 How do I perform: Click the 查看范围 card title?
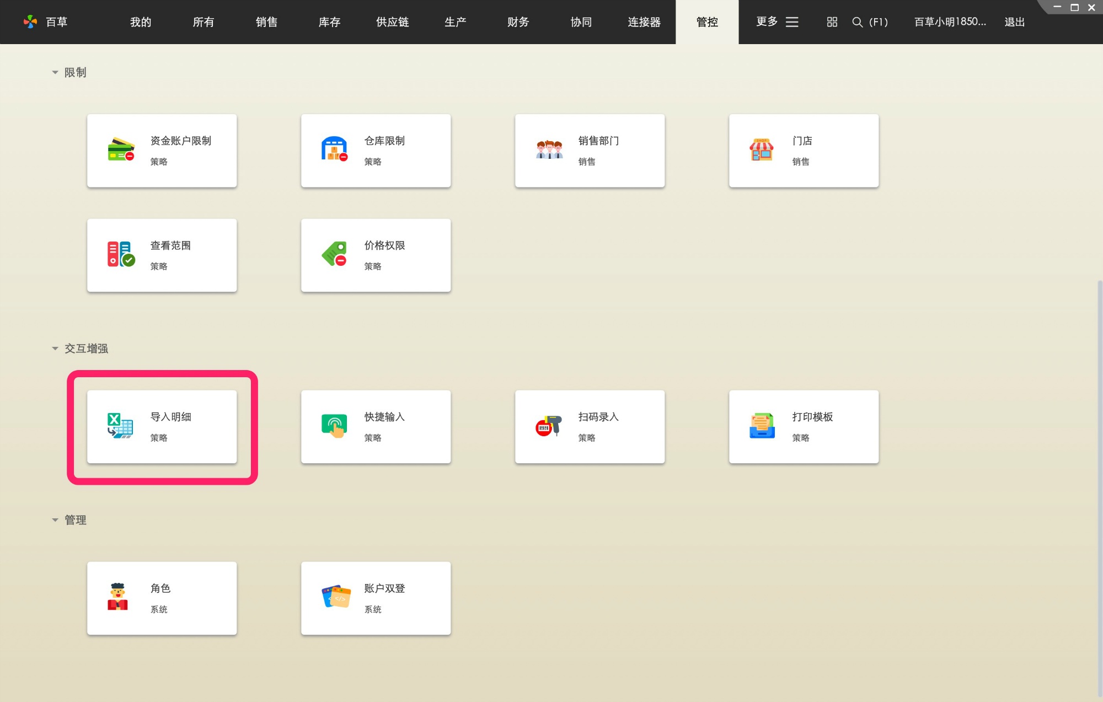(170, 245)
